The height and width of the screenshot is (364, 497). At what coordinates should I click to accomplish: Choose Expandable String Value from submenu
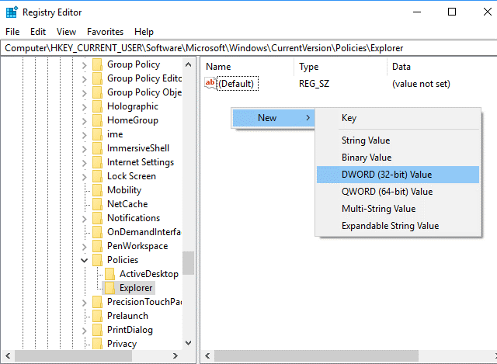click(x=398, y=226)
